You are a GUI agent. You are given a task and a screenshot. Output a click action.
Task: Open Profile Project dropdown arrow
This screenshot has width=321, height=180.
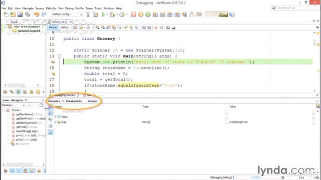127,14
